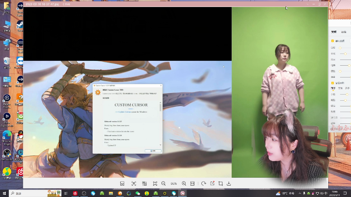Screen dimensions: 351x197
Task: Open the Elgato Control Center desktop shortcut
Action: [x=7, y=101]
